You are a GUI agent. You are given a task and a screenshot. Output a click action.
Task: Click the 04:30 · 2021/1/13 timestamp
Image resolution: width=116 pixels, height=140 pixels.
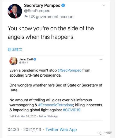24,130
